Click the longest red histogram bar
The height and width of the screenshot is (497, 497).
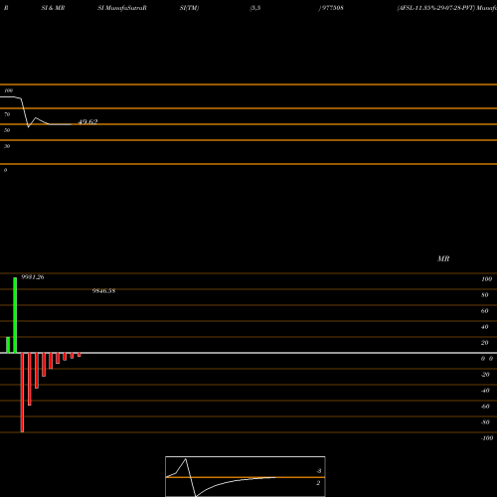pyautogui.click(x=22, y=393)
